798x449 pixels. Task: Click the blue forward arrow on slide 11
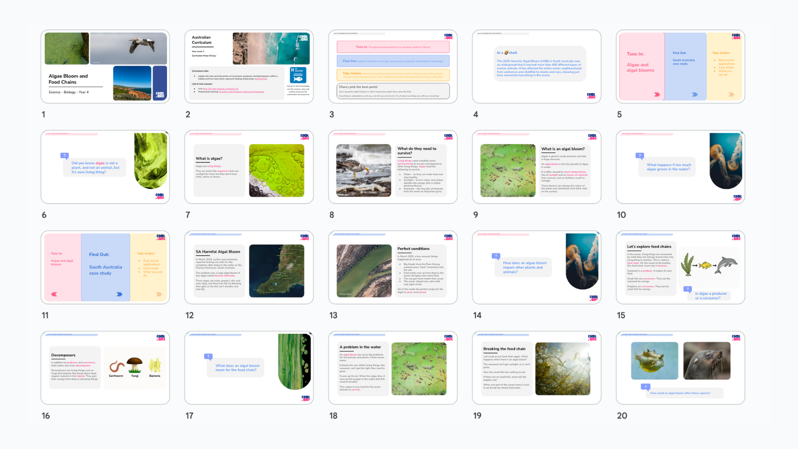[120, 294]
